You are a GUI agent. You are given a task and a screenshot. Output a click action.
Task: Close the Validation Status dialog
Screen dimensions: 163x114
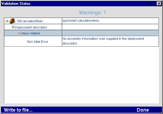(x=159, y=3)
